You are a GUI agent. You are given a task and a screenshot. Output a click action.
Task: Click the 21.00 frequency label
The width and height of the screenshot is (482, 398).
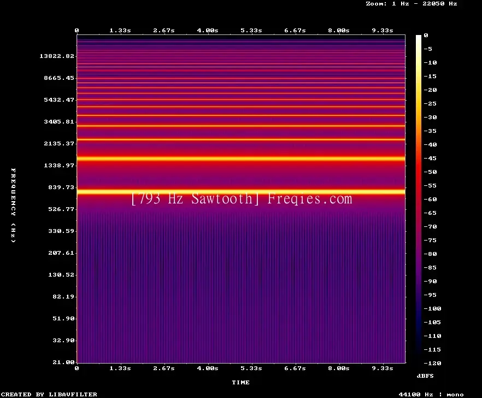(x=63, y=362)
